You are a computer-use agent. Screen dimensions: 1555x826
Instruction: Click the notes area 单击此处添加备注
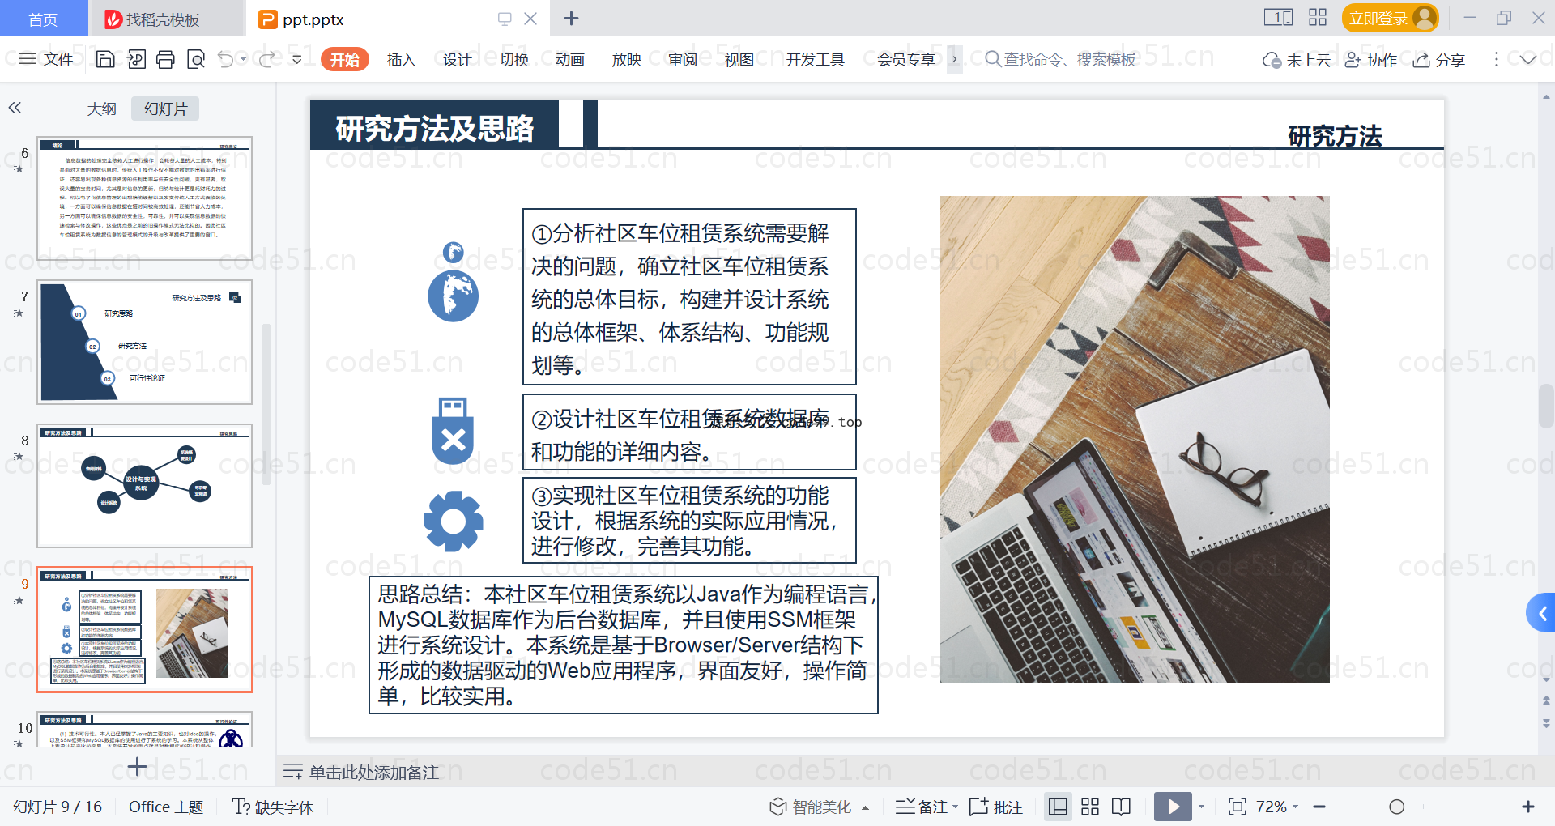373,773
